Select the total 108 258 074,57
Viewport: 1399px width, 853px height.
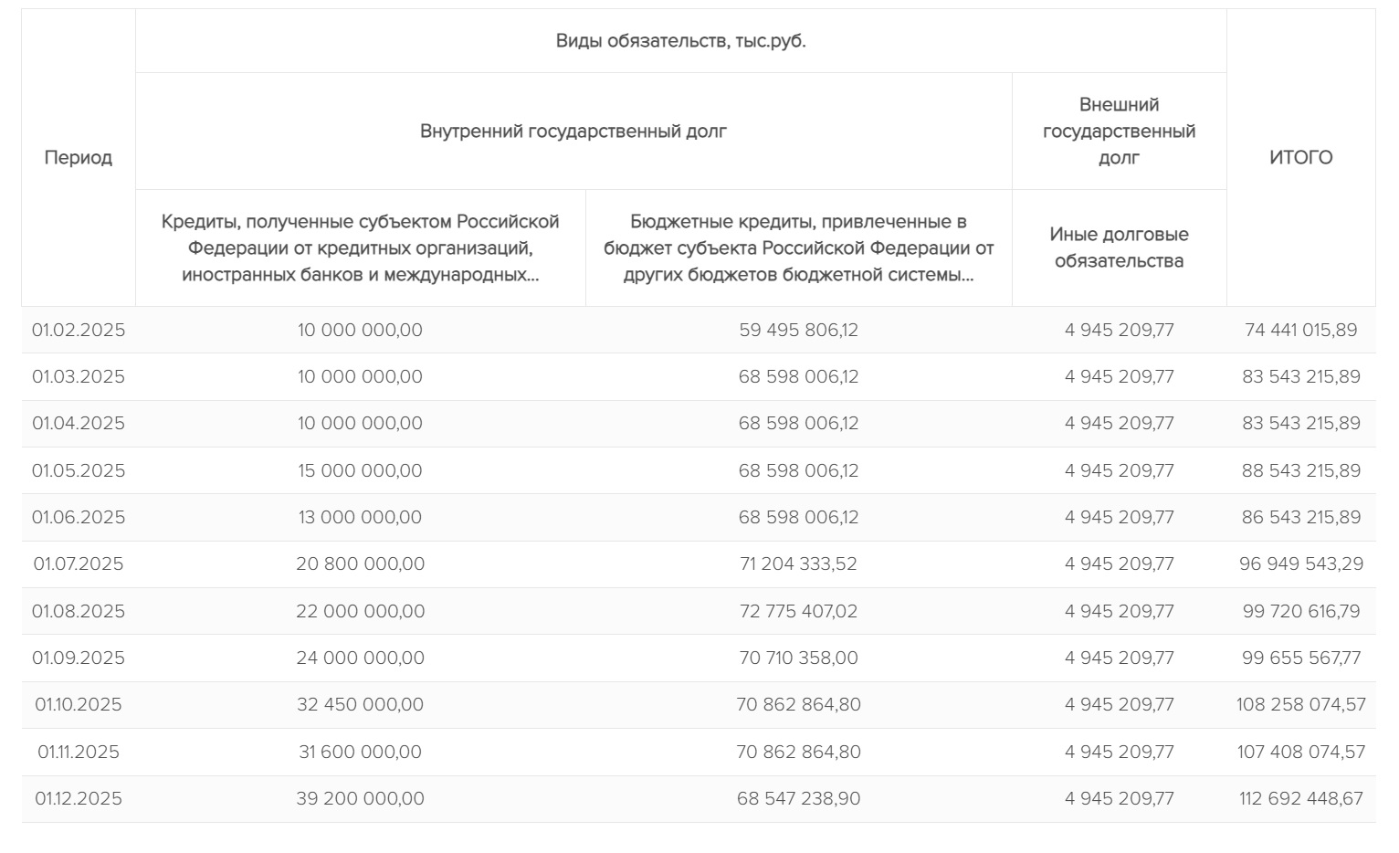coord(1300,704)
